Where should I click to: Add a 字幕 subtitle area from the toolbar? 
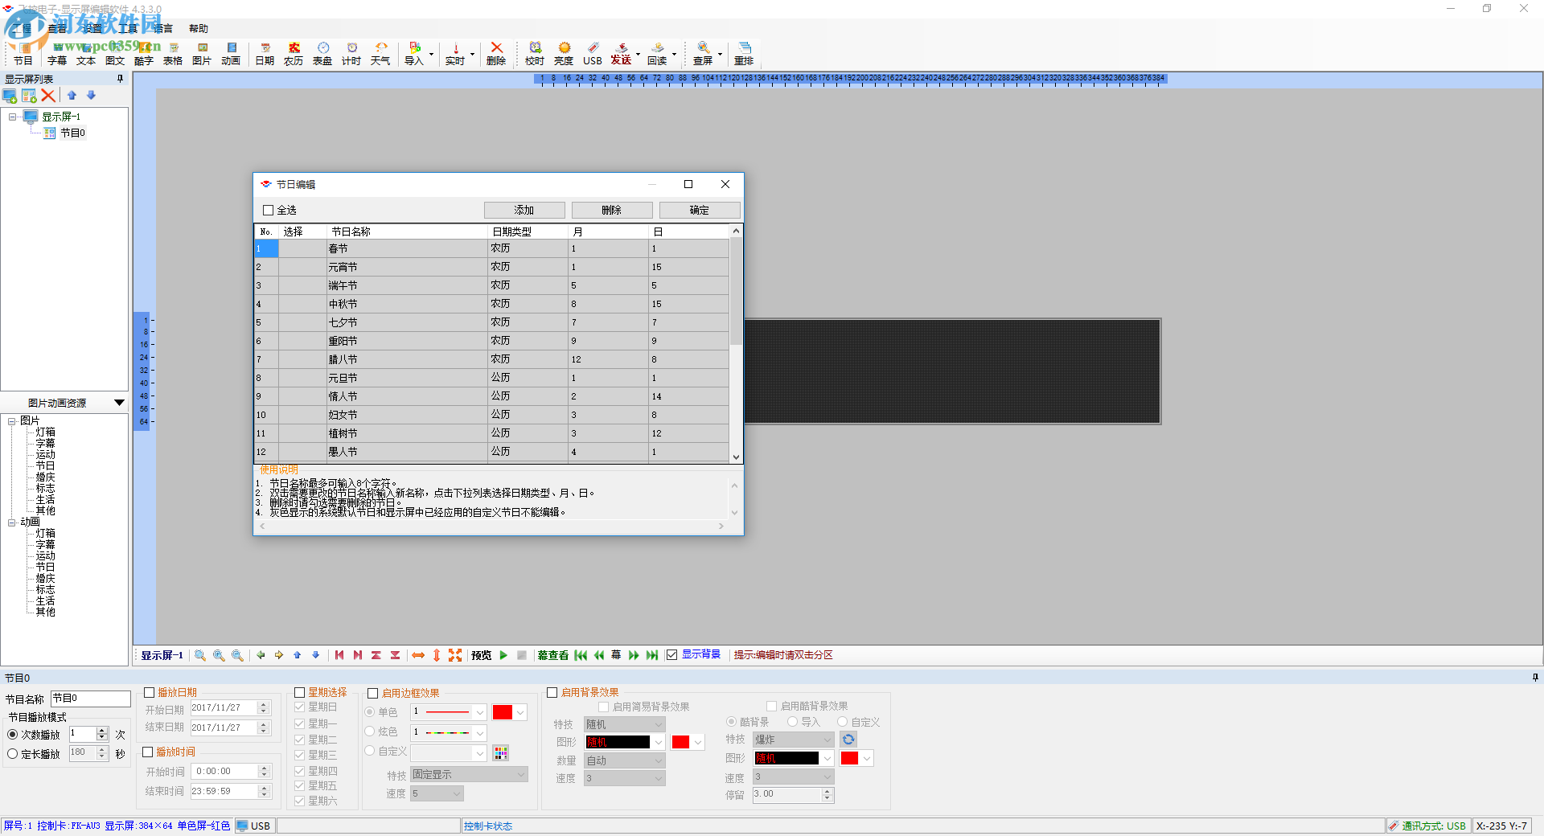[x=57, y=54]
